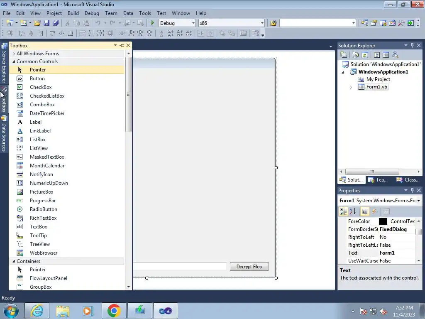The image size is (425, 319).
Task: Open Server Explorer side tab
Action: point(4,64)
